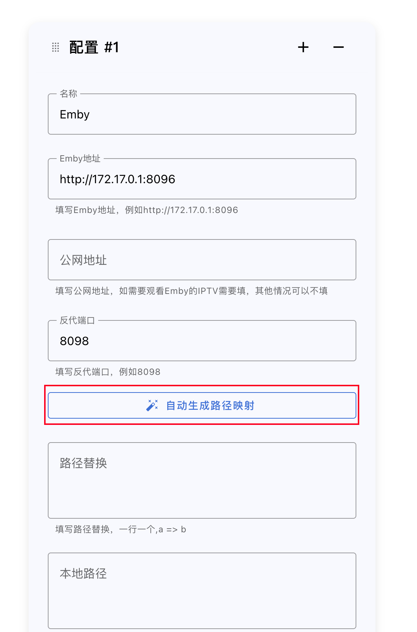Select the empty 公网地址 input field

coord(202,260)
